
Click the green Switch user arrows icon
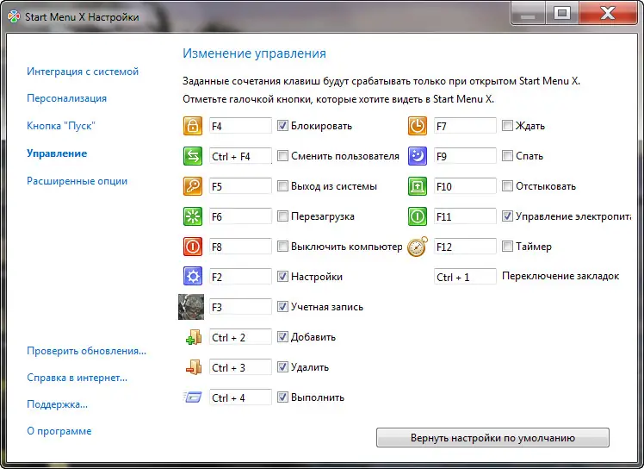(x=193, y=156)
